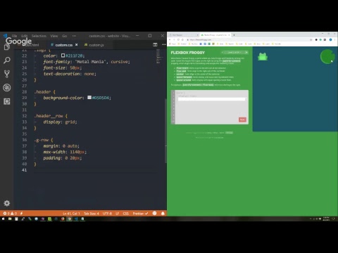This screenshot has width=338, height=253.
Task: Click the .header__row selector text
Action: click(x=49, y=116)
